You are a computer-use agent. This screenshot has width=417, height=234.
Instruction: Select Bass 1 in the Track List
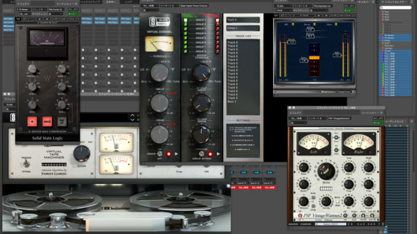pyautogui.click(x=232, y=101)
